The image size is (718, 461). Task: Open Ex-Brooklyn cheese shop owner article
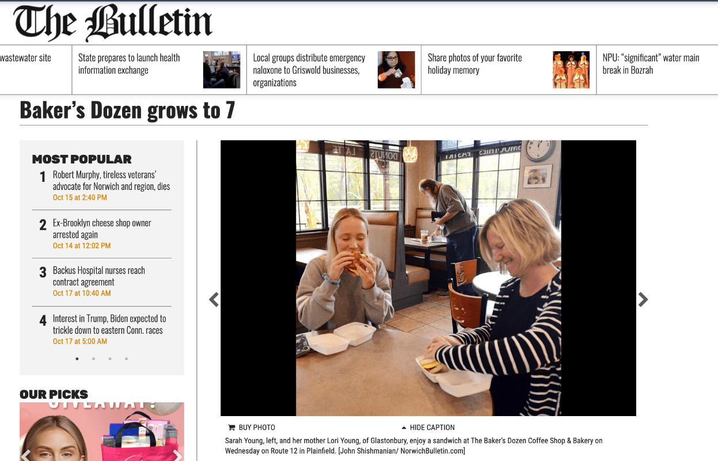coord(102,228)
